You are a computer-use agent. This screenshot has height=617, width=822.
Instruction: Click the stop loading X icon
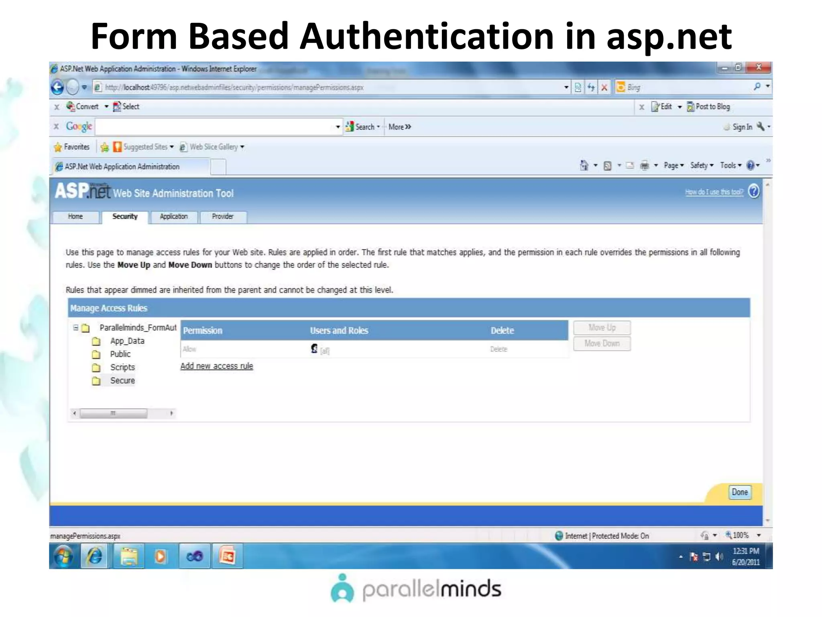pyautogui.click(x=604, y=87)
